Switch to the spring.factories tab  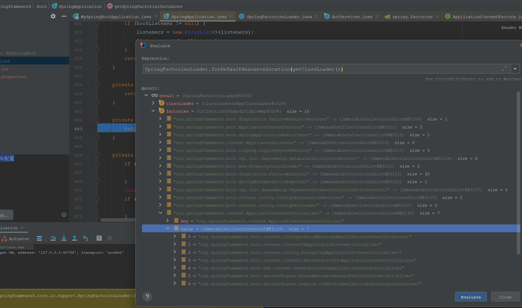(x=412, y=17)
